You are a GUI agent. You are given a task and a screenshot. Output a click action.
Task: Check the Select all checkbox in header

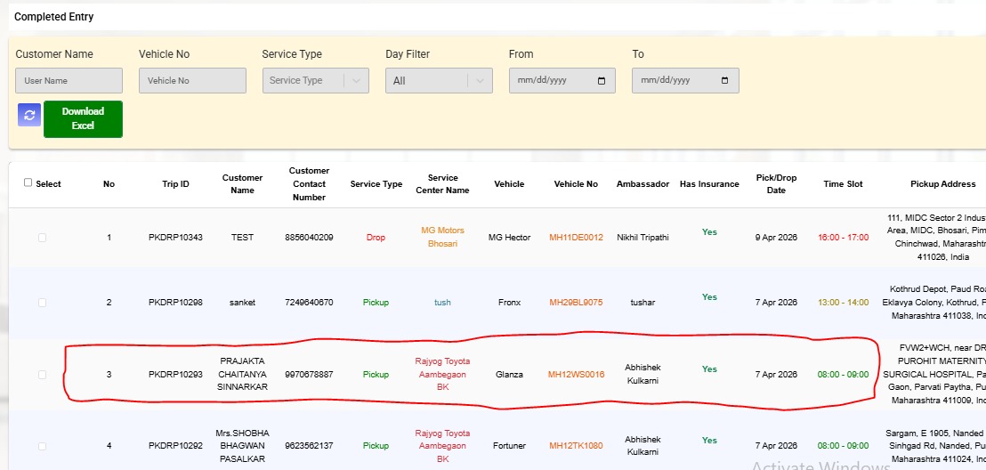tap(28, 182)
